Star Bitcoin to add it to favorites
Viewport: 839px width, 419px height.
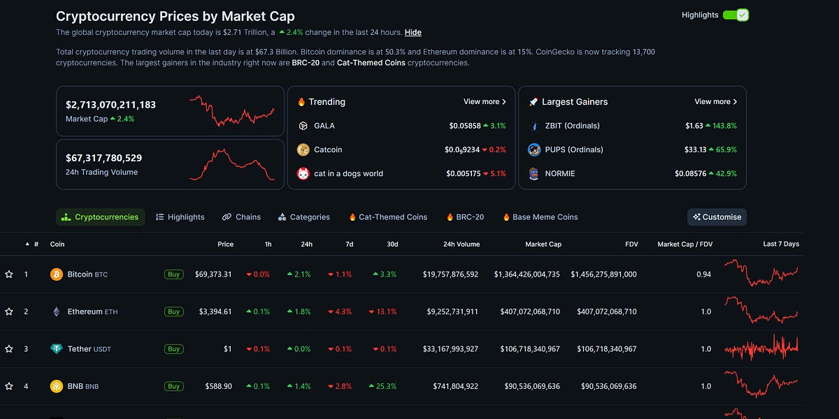10,274
